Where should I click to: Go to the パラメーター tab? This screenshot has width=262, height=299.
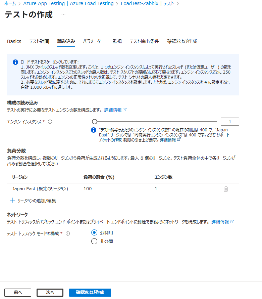click(x=94, y=41)
